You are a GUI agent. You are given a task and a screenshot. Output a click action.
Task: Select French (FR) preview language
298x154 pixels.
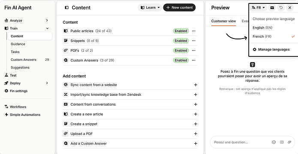tap(273, 36)
